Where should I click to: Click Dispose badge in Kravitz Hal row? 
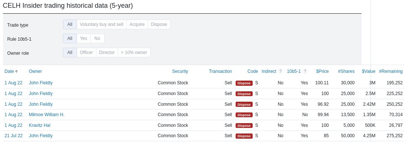pyautogui.click(x=244, y=125)
